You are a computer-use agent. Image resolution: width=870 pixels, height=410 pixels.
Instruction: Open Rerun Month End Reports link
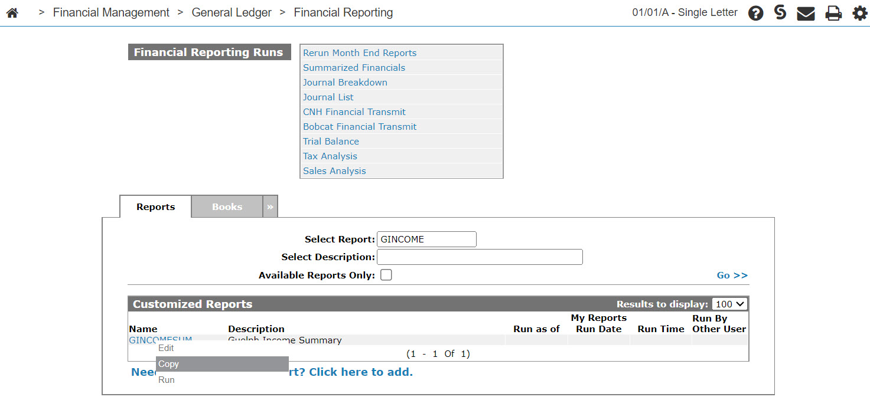coord(360,53)
